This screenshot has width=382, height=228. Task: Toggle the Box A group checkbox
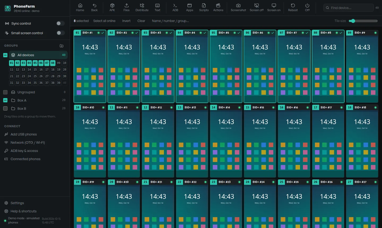[5, 100]
